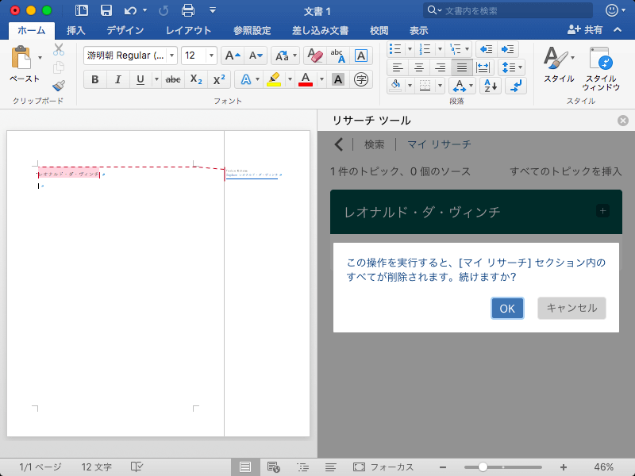The height and width of the screenshot is (476, 635).
Task: Apply superscript formatting
Action: (x=219, y=79)
